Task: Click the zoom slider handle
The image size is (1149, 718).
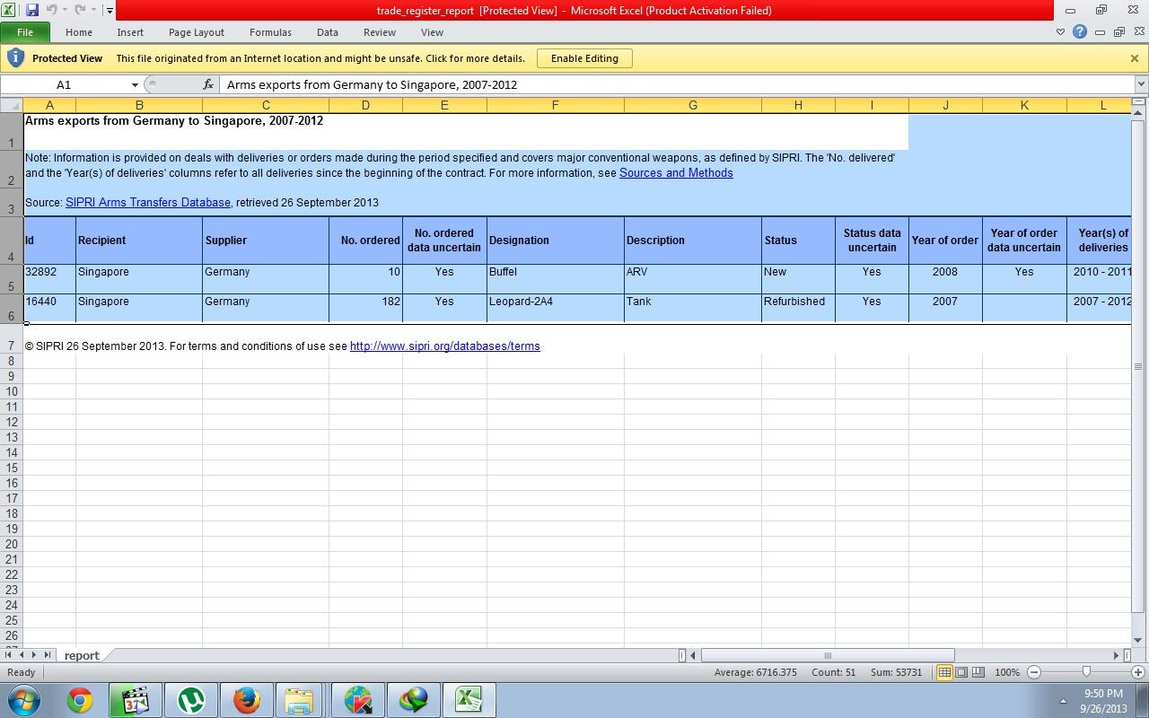Action: point(1086,672)
